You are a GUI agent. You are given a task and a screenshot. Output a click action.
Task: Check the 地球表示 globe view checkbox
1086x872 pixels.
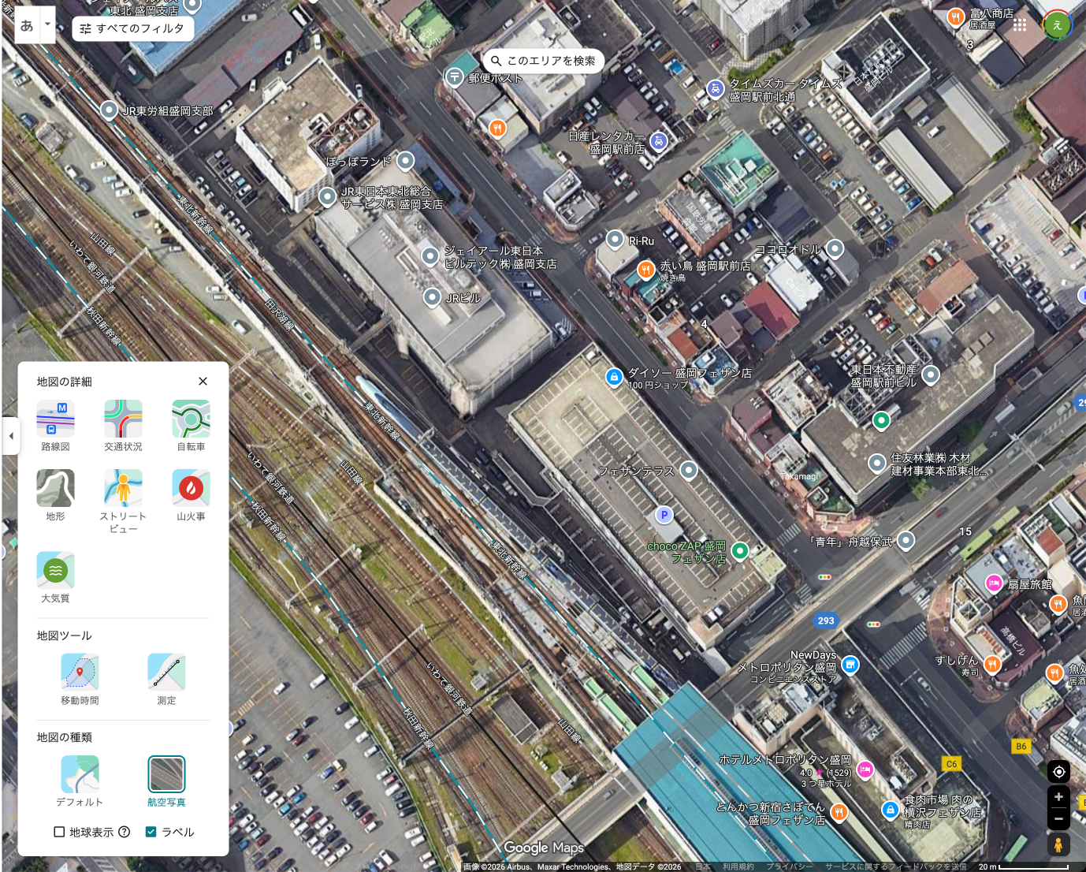click(59, 832)
